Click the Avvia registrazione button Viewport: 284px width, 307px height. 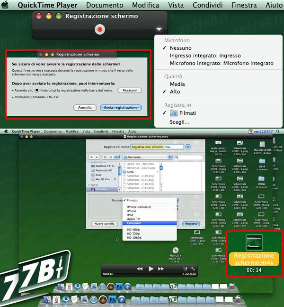pos(121,108)
